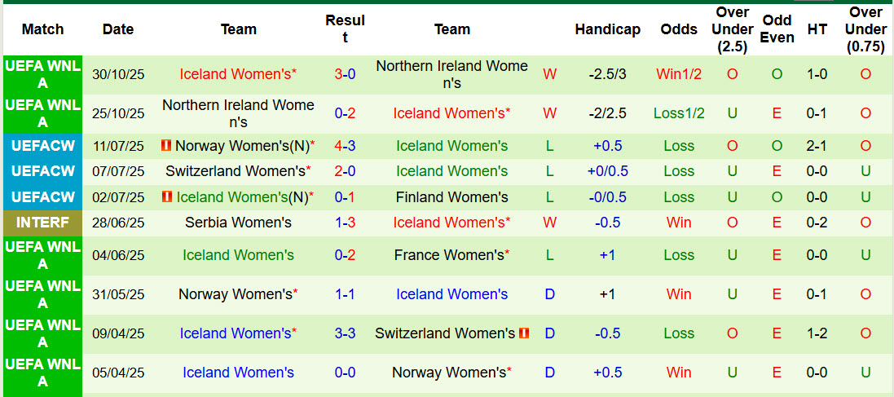Click the red card icon before Iceland Women's(N)
The width and height of the screenshot is (894, 397).
167,196
